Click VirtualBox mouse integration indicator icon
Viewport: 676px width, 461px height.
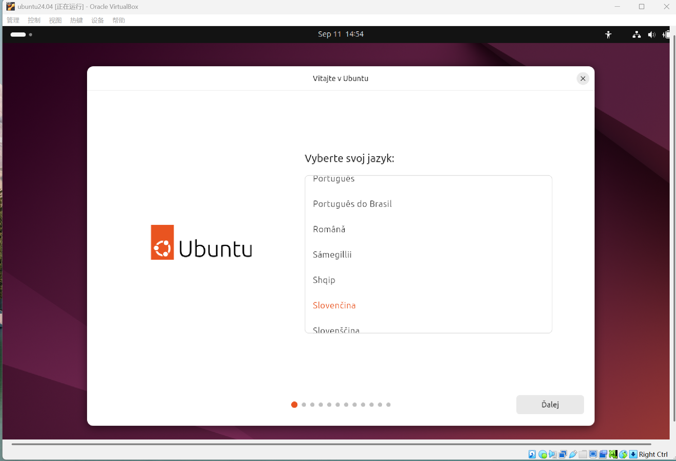pos(623,454)
